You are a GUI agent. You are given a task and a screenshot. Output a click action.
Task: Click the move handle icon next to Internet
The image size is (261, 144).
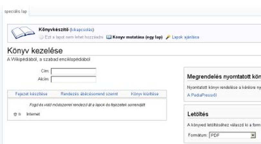[x=20, y=114]
